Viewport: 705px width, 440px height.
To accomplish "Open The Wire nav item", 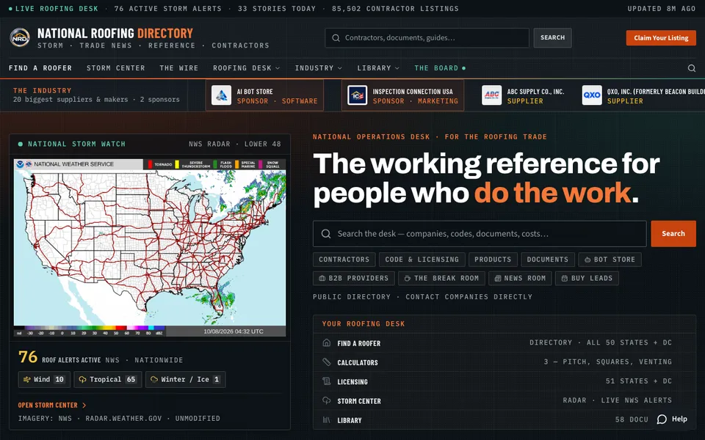I will coord(178,68).
